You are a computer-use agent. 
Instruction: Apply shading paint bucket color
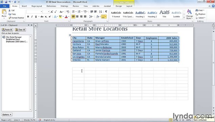[98, 17]
